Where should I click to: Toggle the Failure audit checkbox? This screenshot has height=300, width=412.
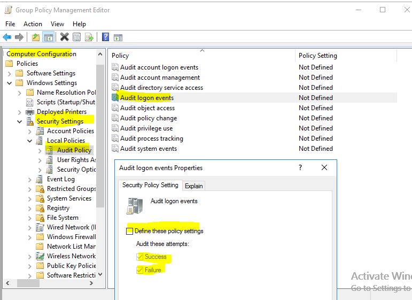pyautogui.click(x=140, y=270)
